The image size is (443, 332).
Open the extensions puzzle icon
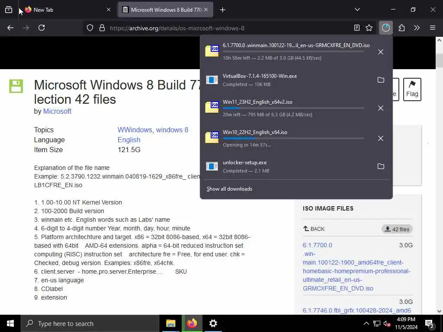coord(401,28)
